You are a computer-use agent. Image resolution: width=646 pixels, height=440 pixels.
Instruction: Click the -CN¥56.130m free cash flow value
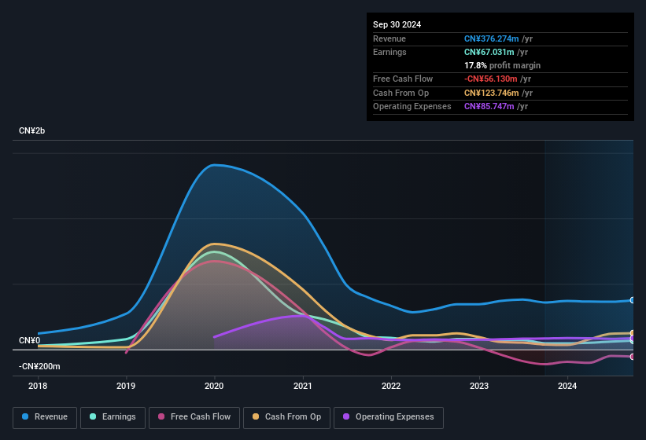pyautogui.click(x=491, y=79)
